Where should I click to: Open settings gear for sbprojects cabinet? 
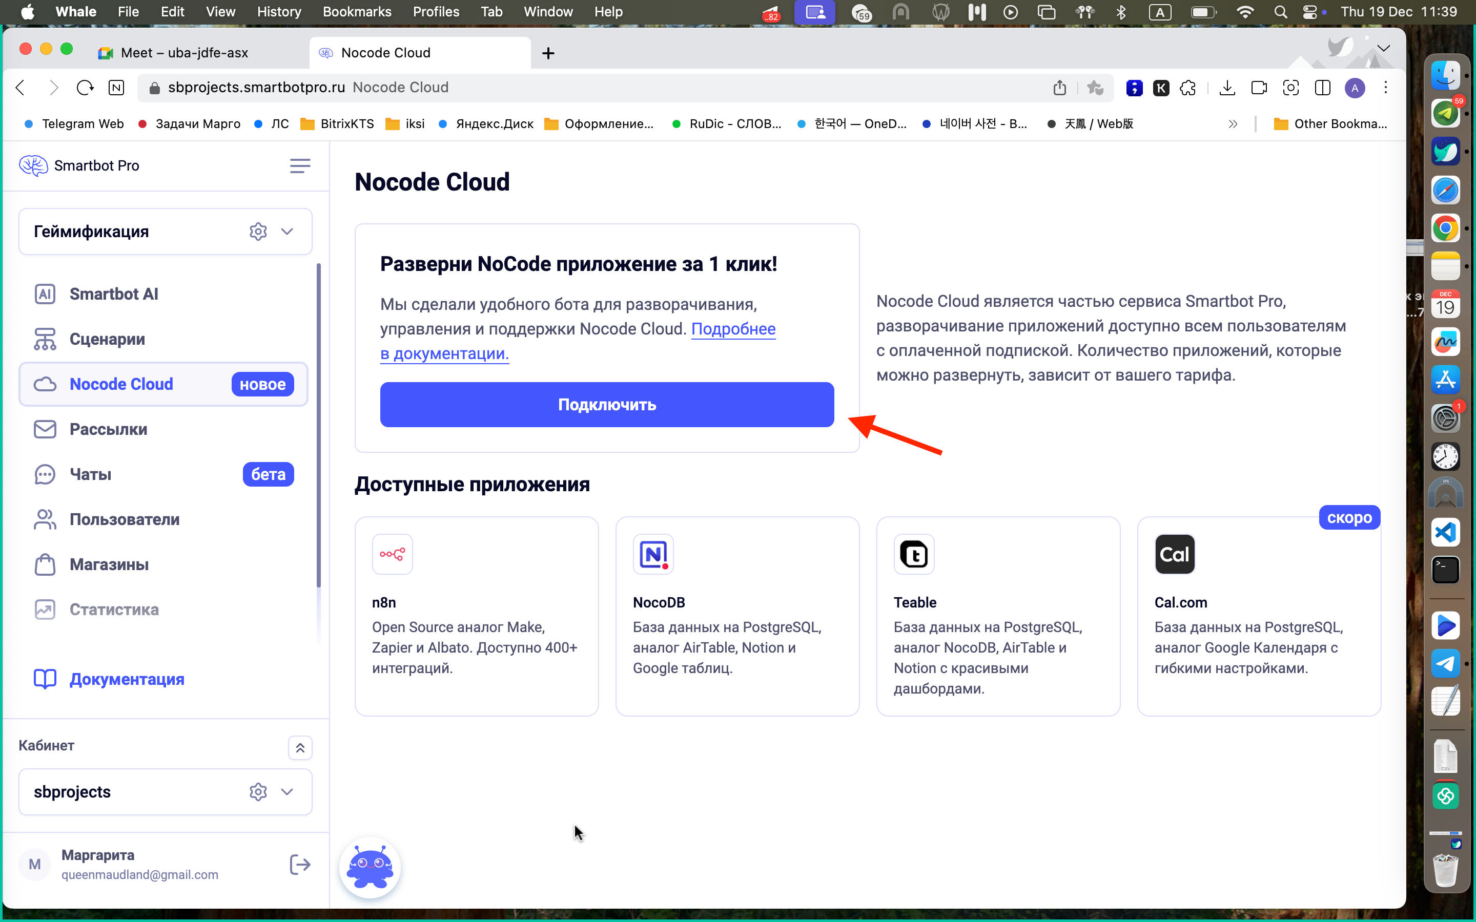(x=258, y=791)
